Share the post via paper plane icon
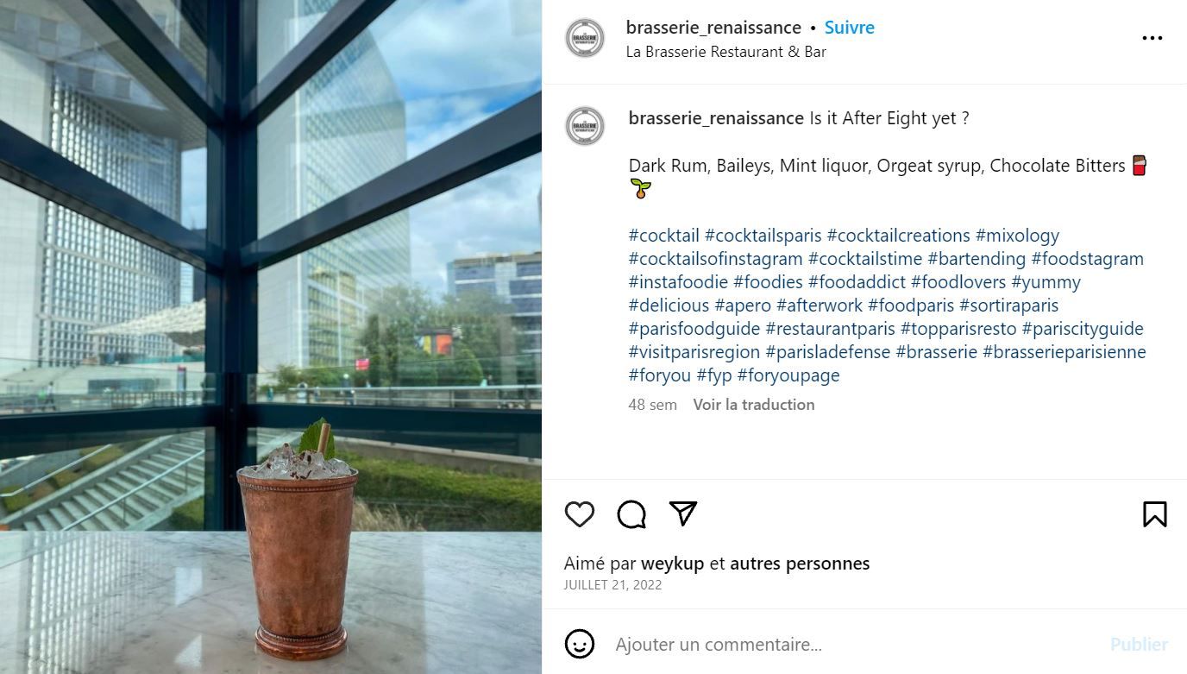The height and width of the screenshot is (674, 1187). click(683, 514)
